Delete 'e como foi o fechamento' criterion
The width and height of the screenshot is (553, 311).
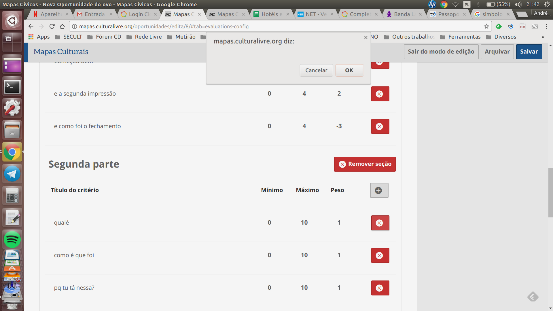coord(380,126)
